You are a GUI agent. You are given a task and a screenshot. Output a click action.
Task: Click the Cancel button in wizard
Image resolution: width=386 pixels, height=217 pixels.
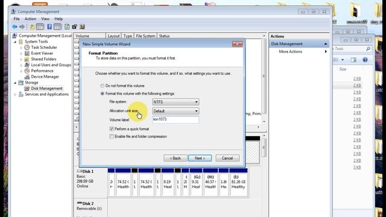click(x=227, y=158)
